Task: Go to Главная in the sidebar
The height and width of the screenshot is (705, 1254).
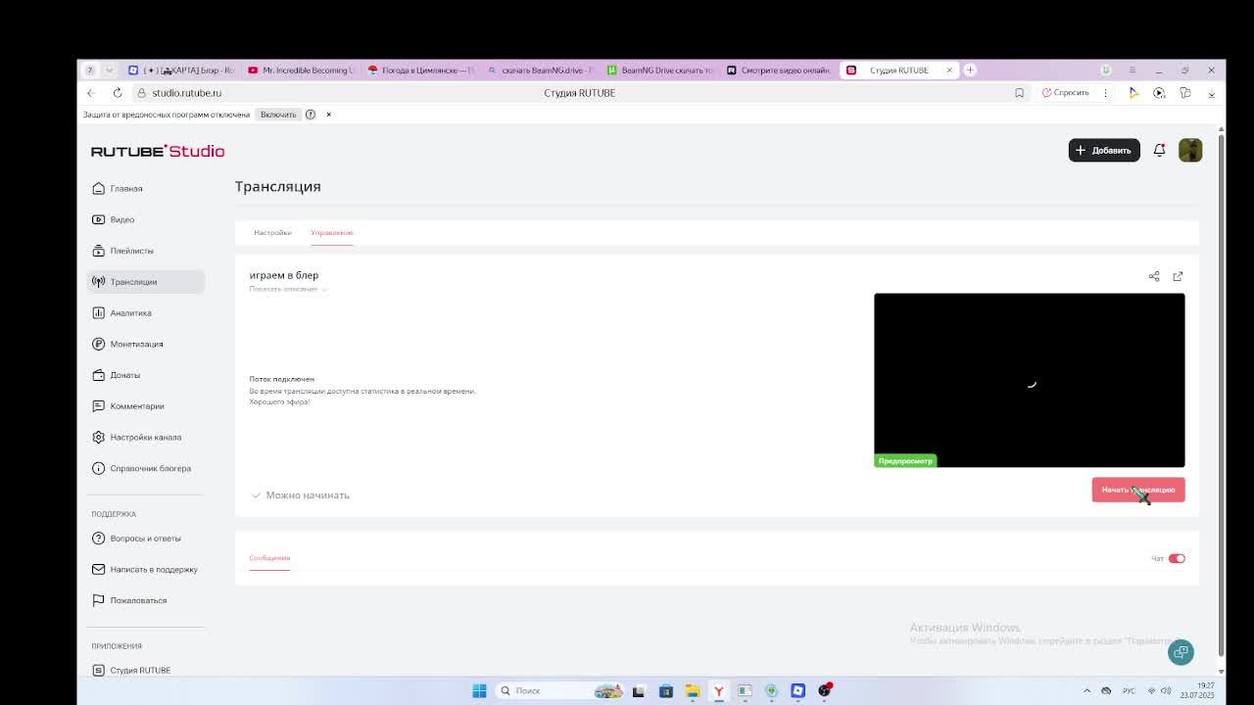Action: click(x=146, y=188)
